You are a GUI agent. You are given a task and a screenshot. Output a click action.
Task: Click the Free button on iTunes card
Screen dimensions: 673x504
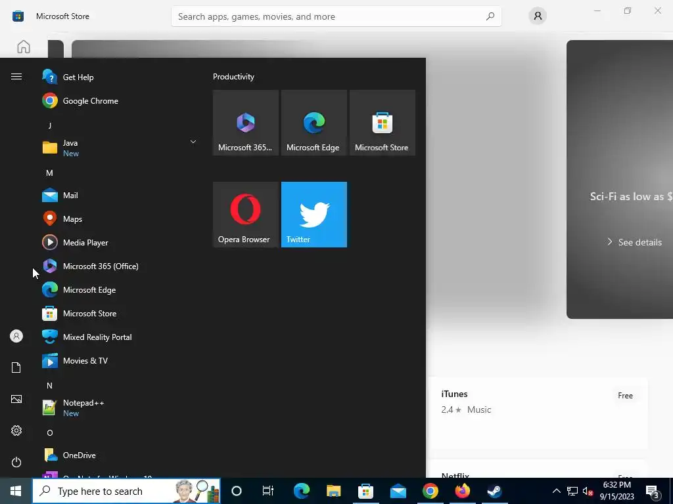(x=626, y=396)
